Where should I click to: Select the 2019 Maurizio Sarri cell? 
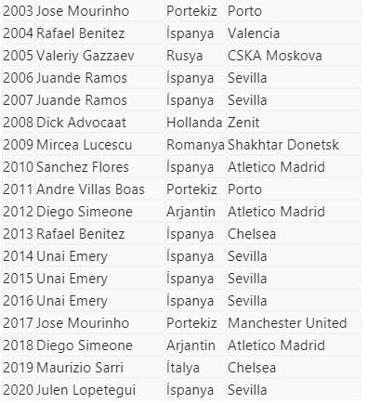pos(63,368)
